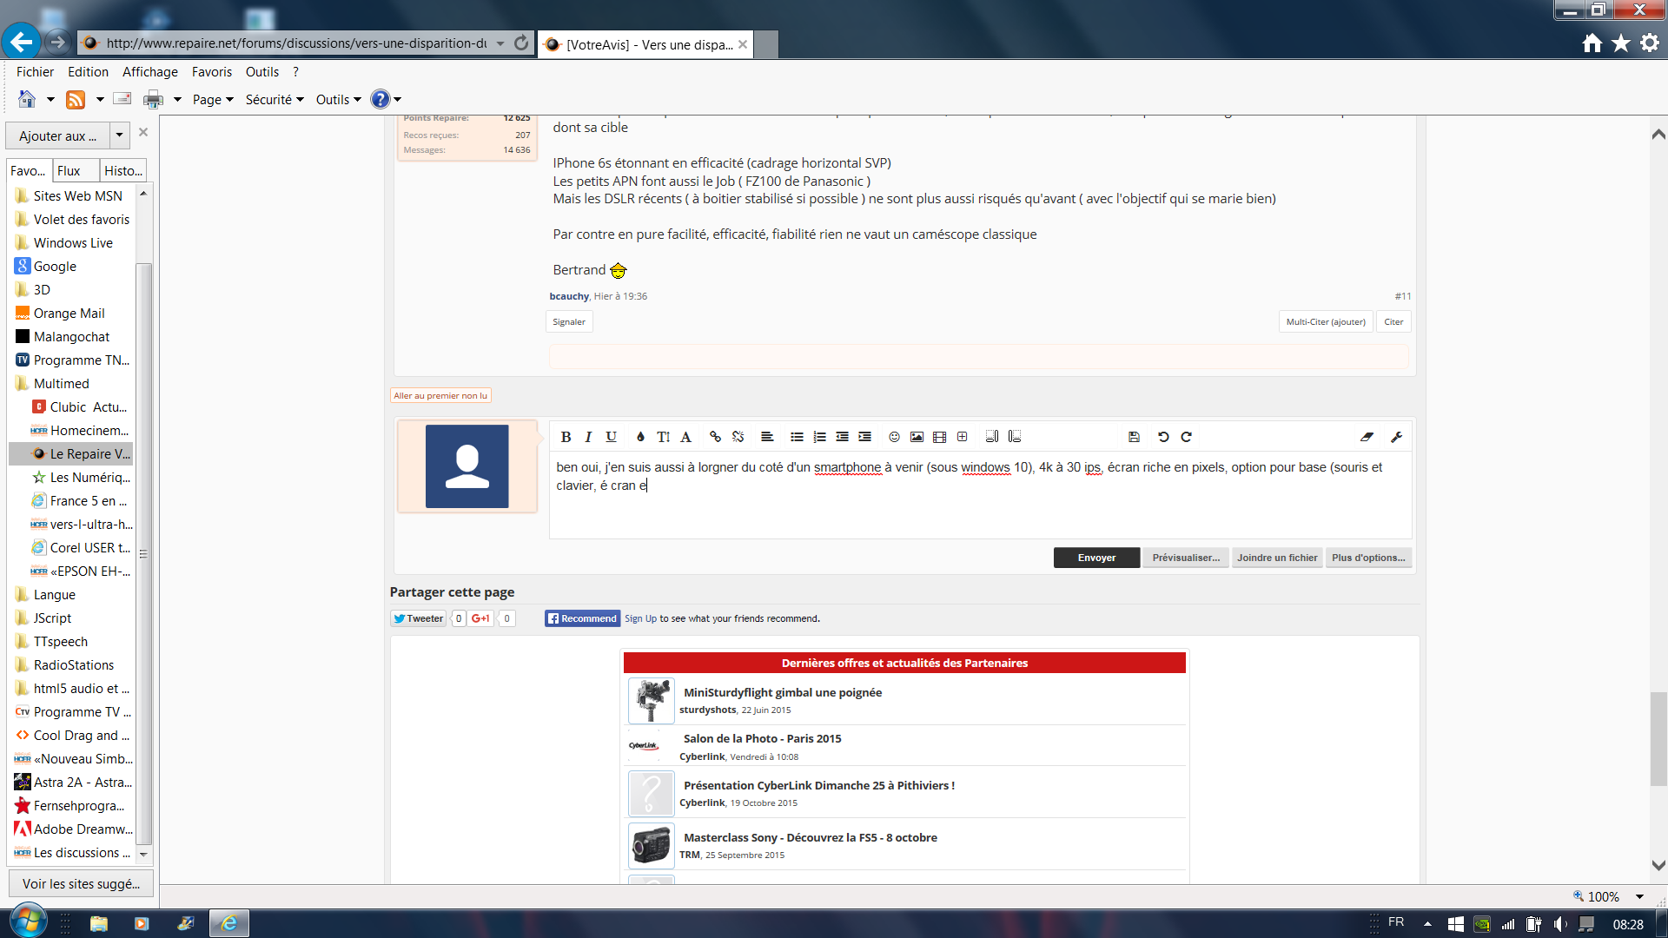Open favorites star in top right
1668x938 pixels.
pos(1620,43)
